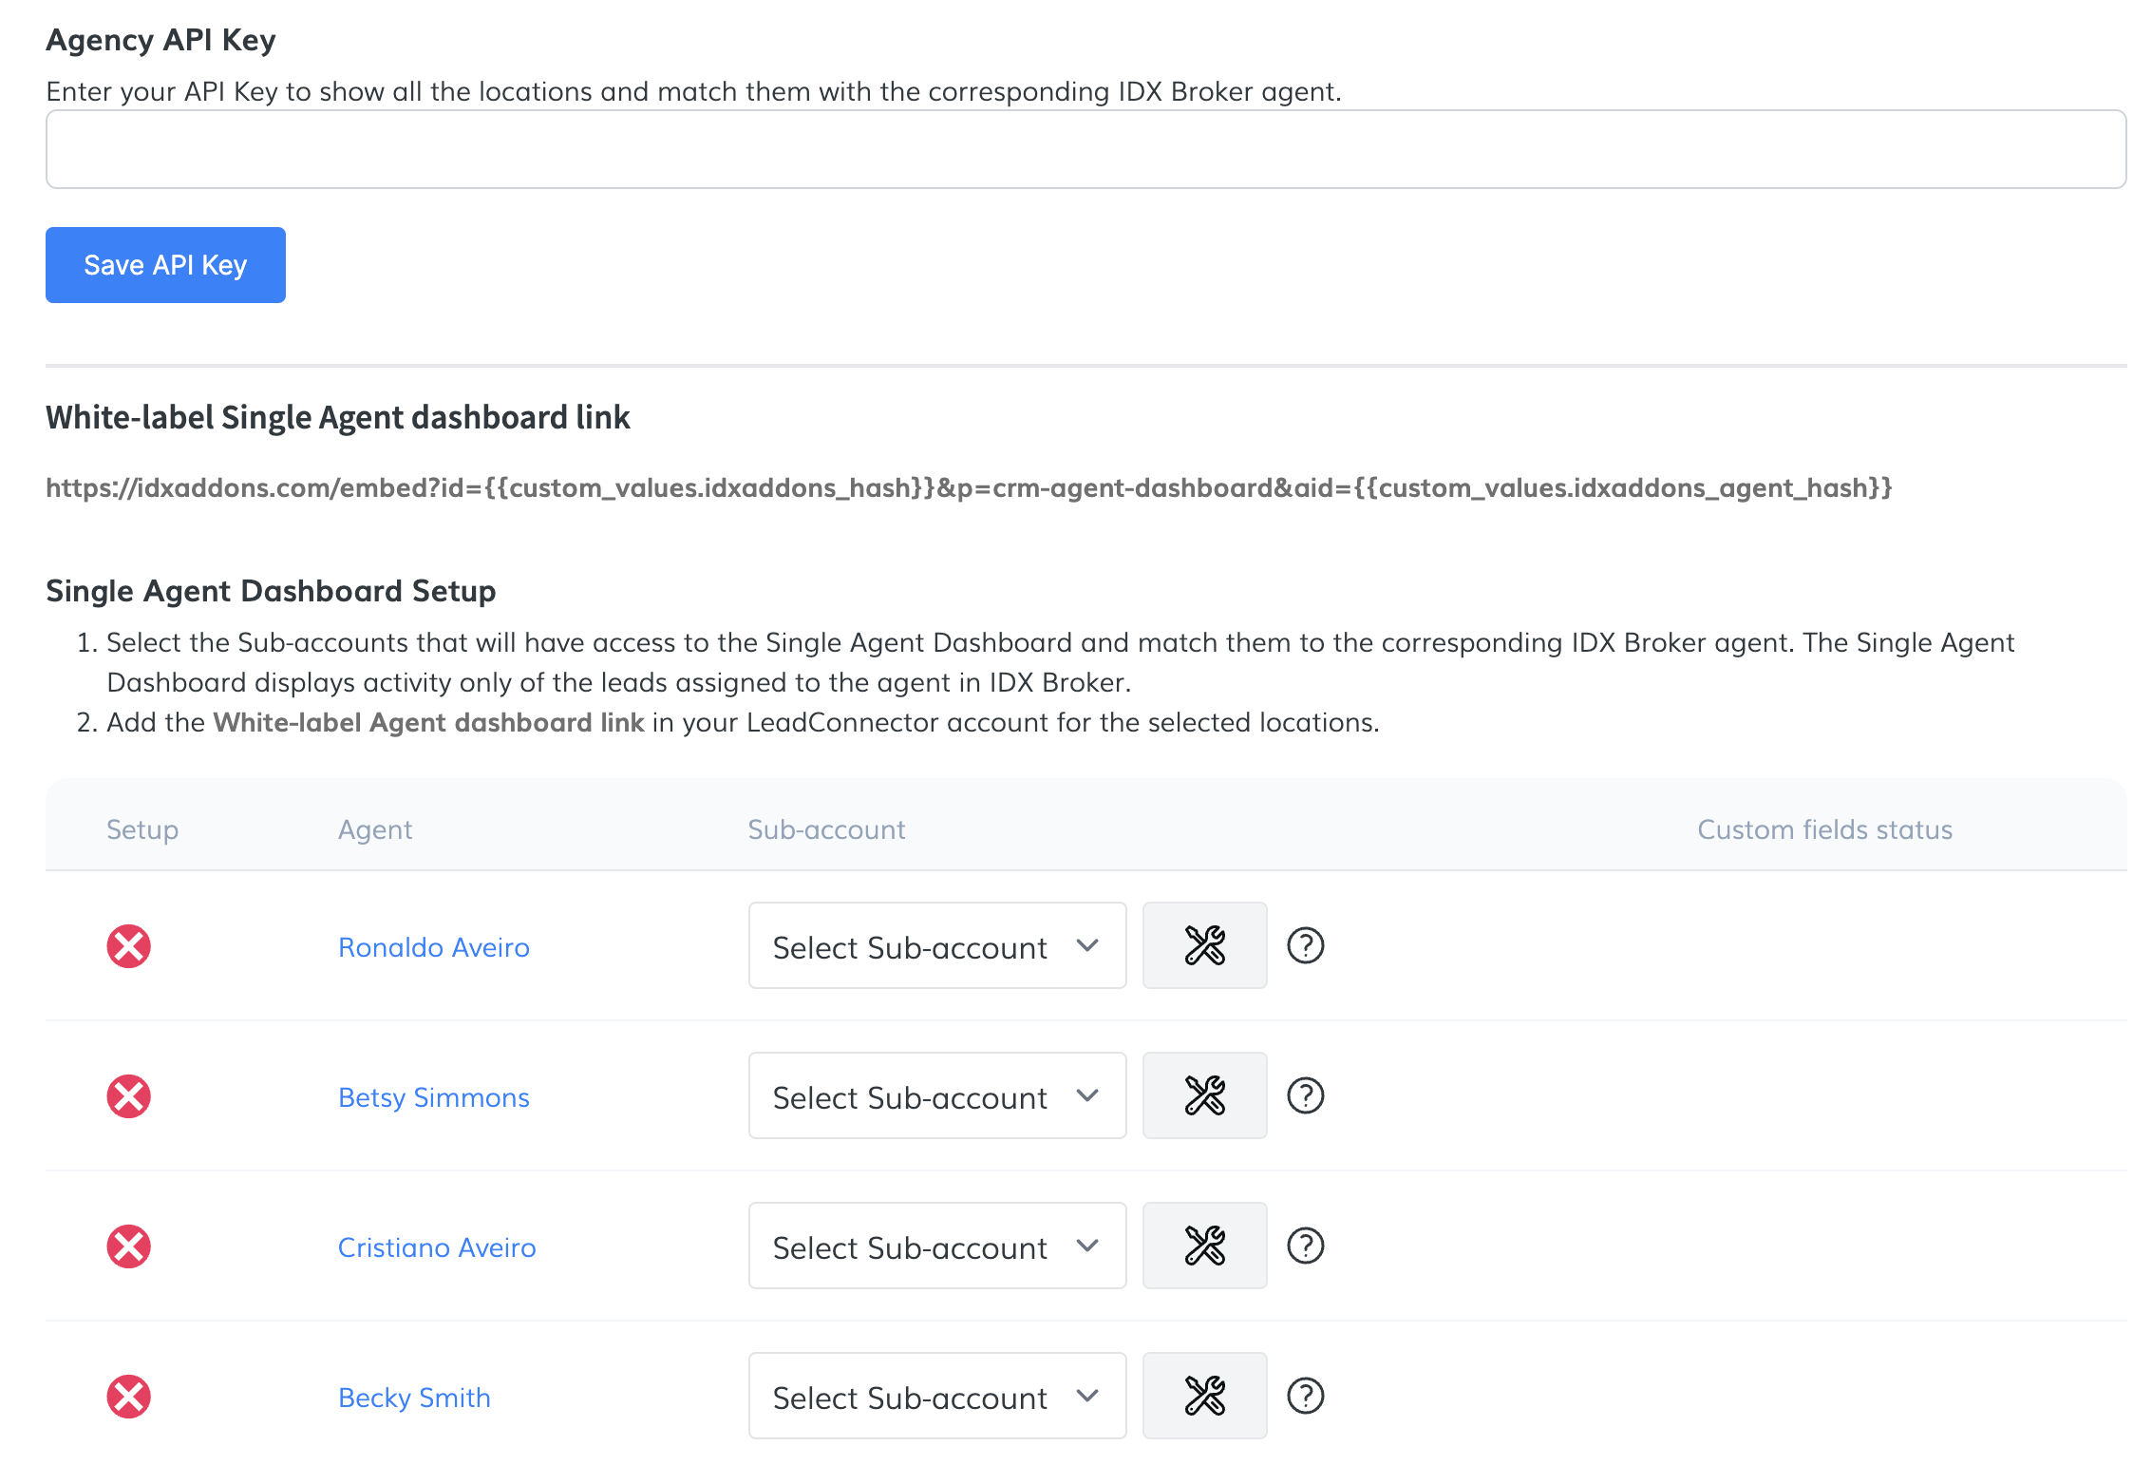Open Sub-account dropdown for Ronaldo Aveiro
The height and width of the screenshot is (1465, 2152).
936,946
